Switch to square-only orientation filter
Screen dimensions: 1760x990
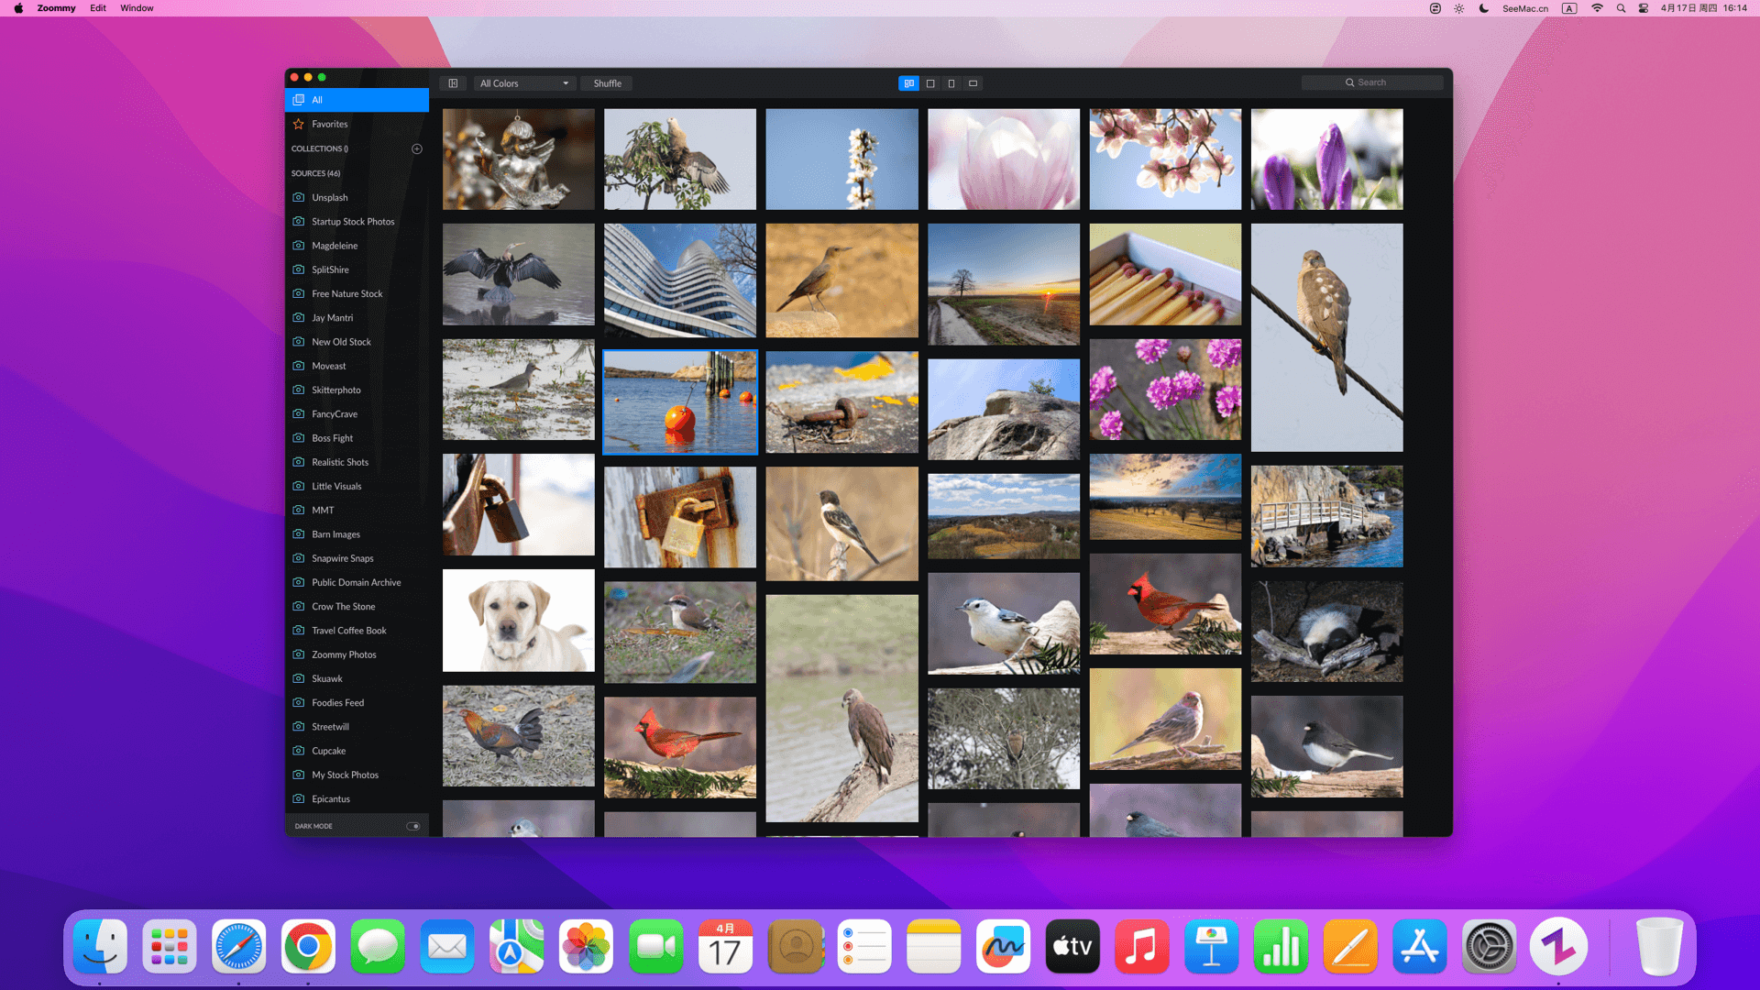(930, 83)
